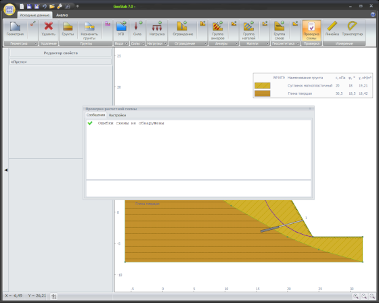Open the Настройки tab in check dialog

(117, 115)
